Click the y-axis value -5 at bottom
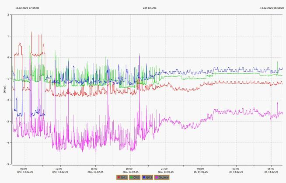Screen dimensions: 286x183 (8, 164)
